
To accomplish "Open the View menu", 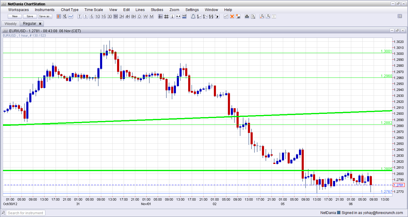I will [113, 10].
